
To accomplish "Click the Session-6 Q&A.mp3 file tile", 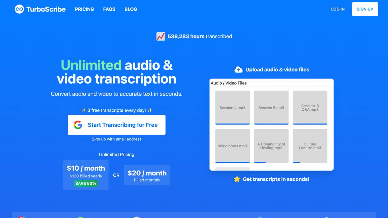I will pos(310,108).
